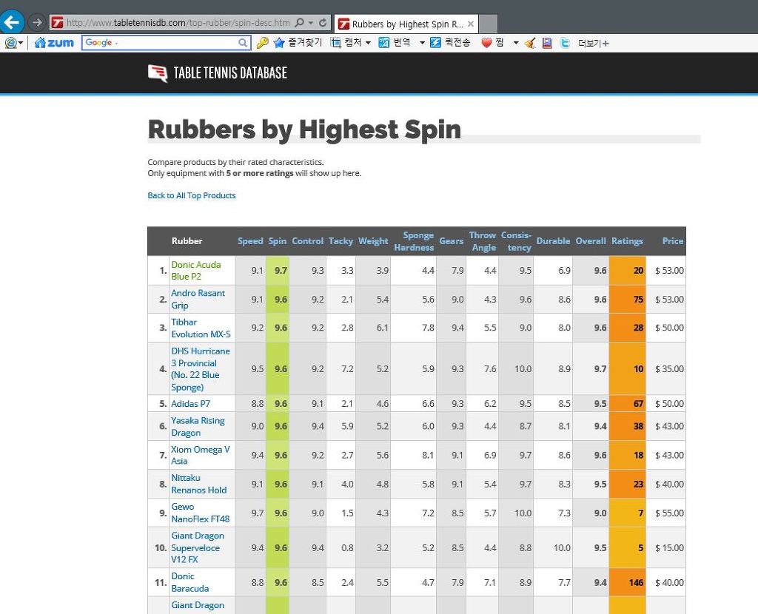Sort table by Price column
The image size is (758, 614).
(x=672, y=241)
